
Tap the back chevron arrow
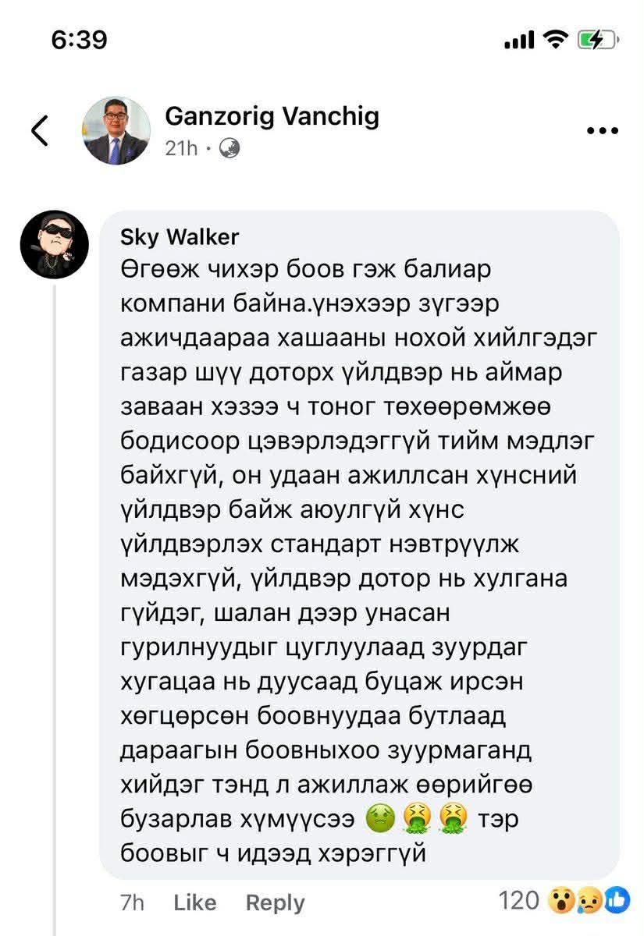point(41,130)
